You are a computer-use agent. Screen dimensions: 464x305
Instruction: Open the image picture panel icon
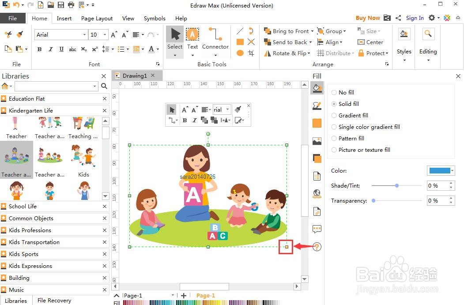(317, 141)
